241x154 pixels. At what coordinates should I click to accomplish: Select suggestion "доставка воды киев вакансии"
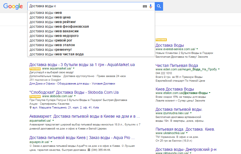click(x=91, y=31)
